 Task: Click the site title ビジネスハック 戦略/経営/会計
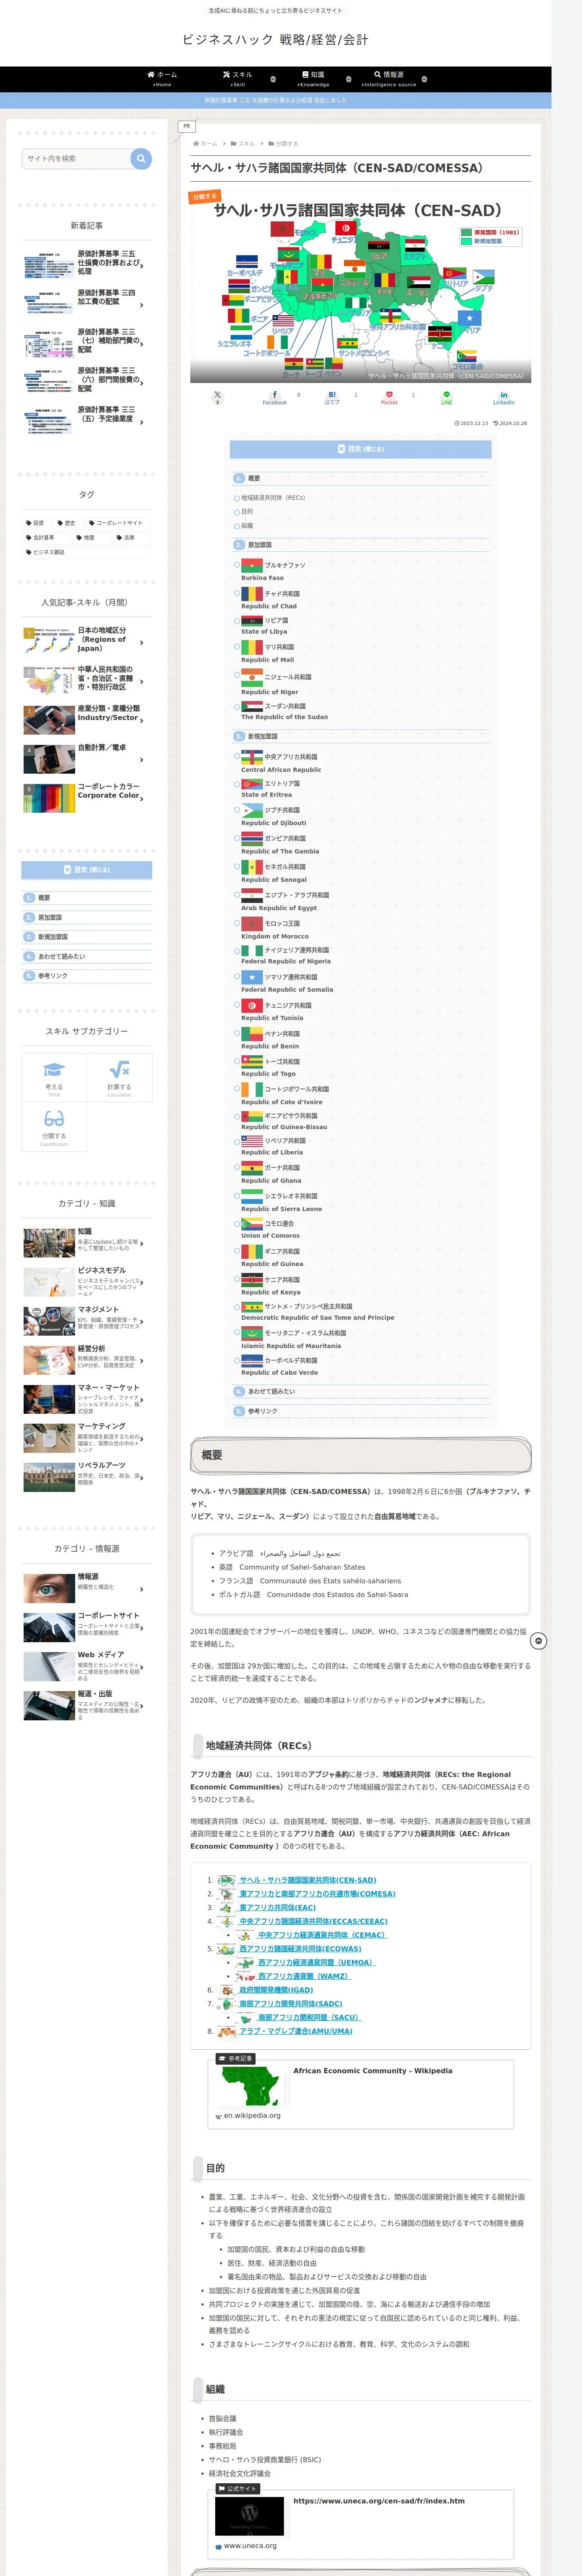pyautogui.click(x=275, y=40)
